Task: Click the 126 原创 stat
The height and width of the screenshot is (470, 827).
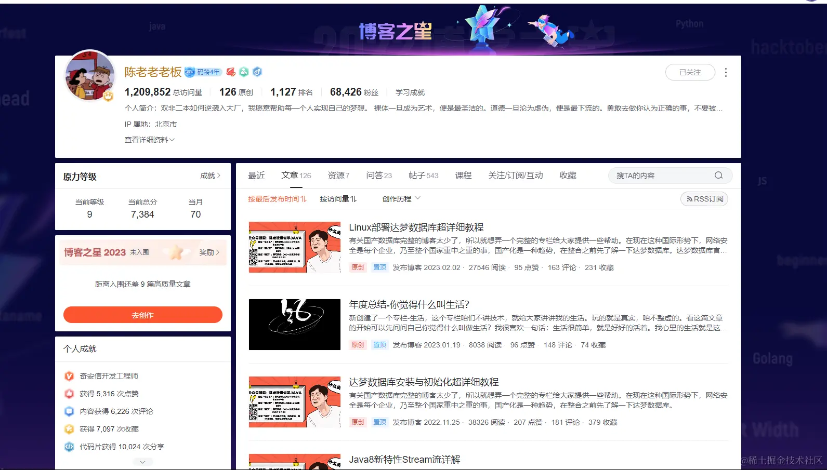Action: coord(236,92)
